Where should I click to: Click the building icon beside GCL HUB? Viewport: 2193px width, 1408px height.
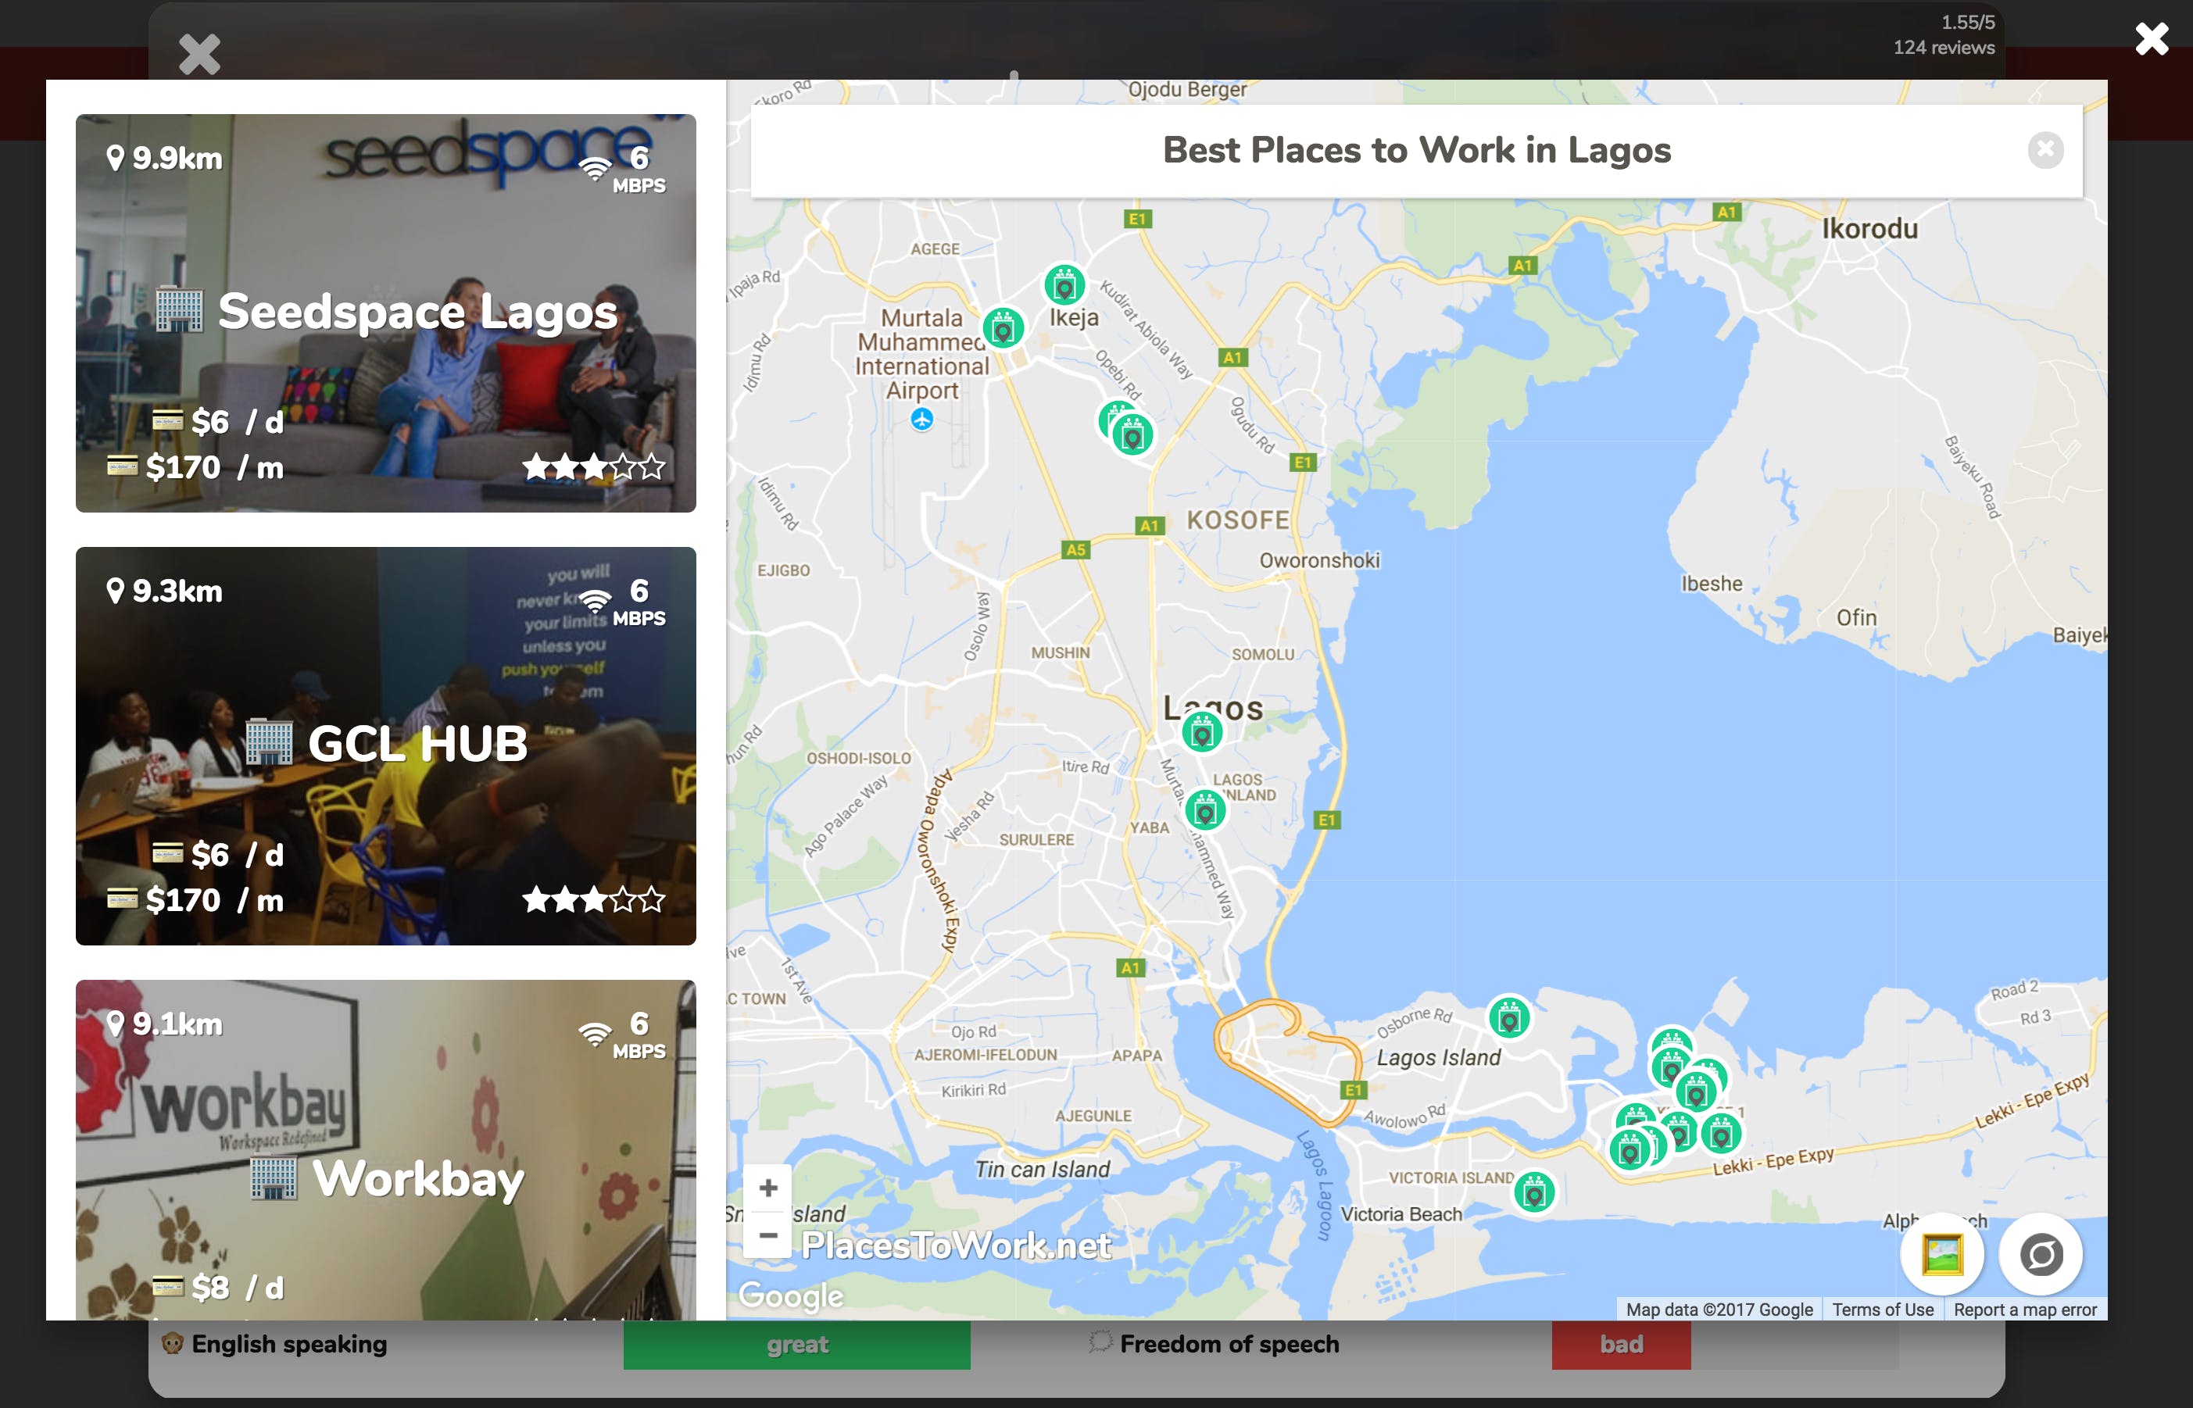click(269, 742)
